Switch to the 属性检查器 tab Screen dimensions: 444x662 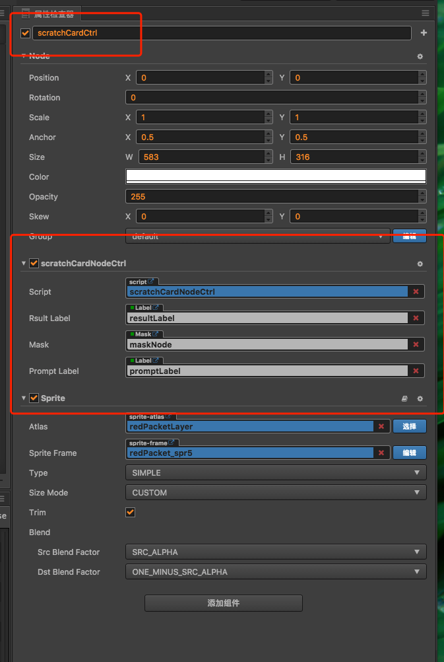click(48, 14)
